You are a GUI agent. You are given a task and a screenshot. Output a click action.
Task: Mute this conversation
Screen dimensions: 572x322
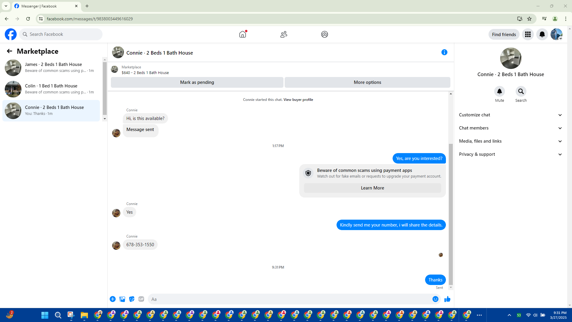click(x=500, y=91)
